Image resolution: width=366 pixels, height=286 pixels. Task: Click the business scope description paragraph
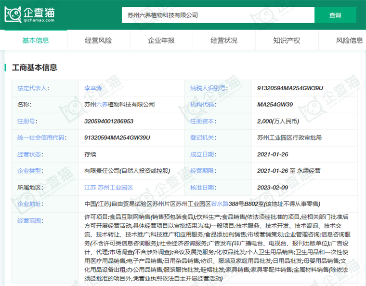[x=217, y=247]
